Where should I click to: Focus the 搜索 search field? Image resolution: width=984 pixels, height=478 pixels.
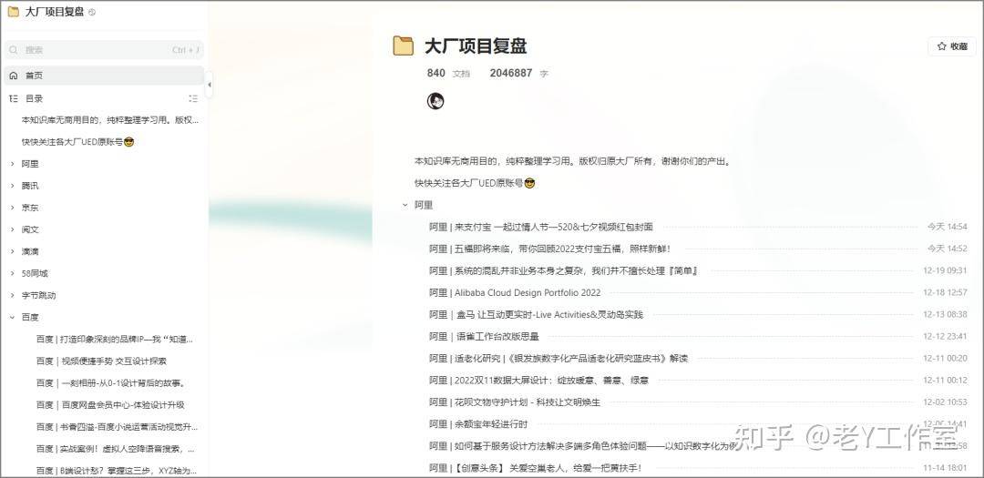point(104,49)
